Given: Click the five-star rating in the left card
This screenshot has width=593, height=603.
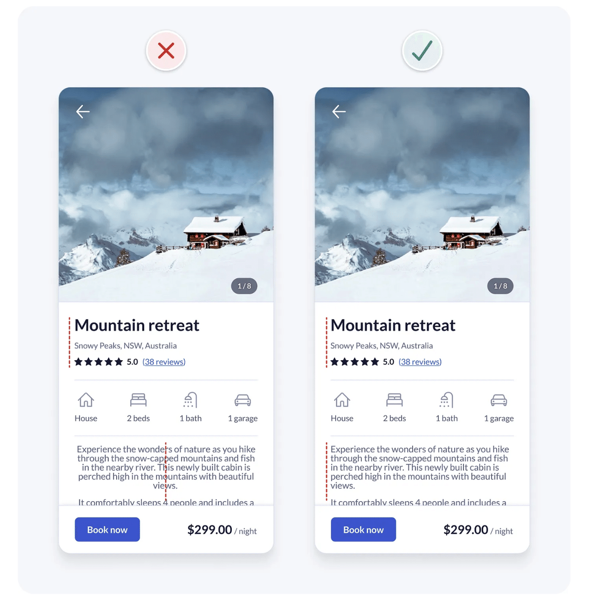Looking at the screenshot, I should pyautogui.click(x=98, y=362).
